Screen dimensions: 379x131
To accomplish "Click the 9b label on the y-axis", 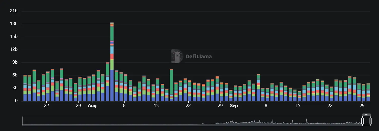I will (14, 62).
